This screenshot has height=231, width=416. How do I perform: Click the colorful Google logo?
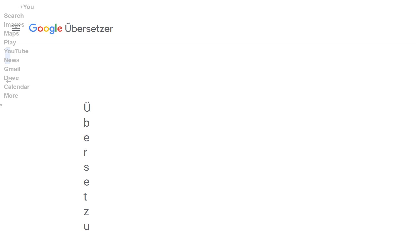46,28
